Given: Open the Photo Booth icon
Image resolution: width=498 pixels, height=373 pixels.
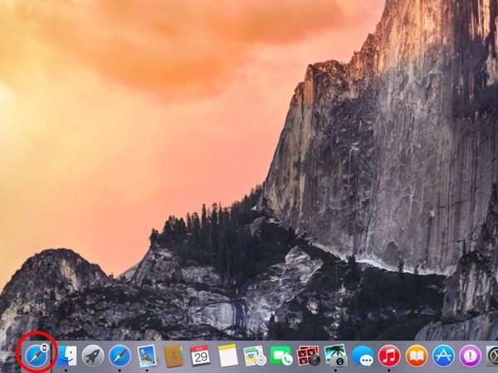Looking at the screenshot, I should (308, 356).
